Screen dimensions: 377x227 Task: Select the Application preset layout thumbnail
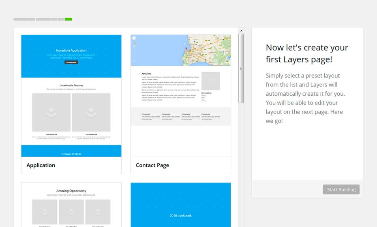pos(71,96)
